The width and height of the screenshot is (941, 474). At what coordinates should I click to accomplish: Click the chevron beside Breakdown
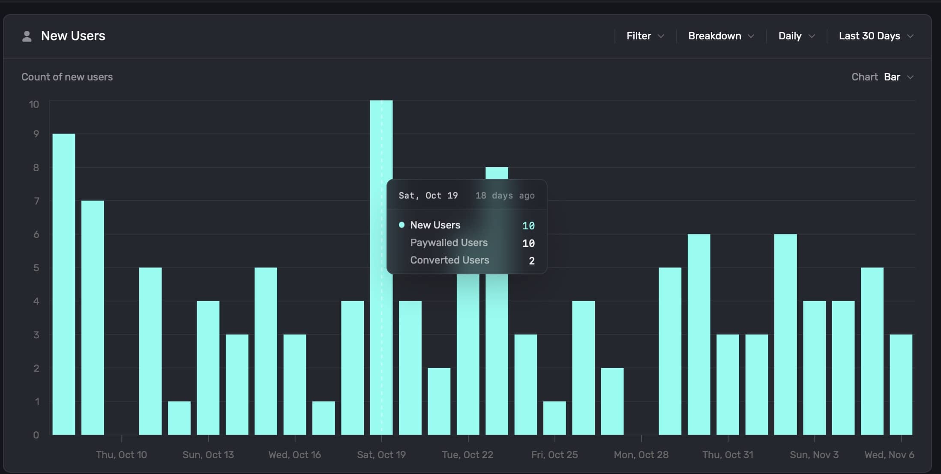click(751, 36)
